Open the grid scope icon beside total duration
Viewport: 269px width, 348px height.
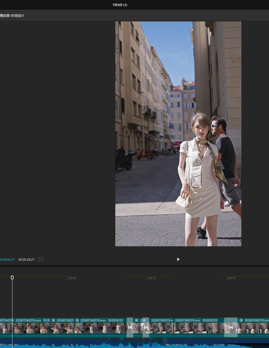[41, 259]
